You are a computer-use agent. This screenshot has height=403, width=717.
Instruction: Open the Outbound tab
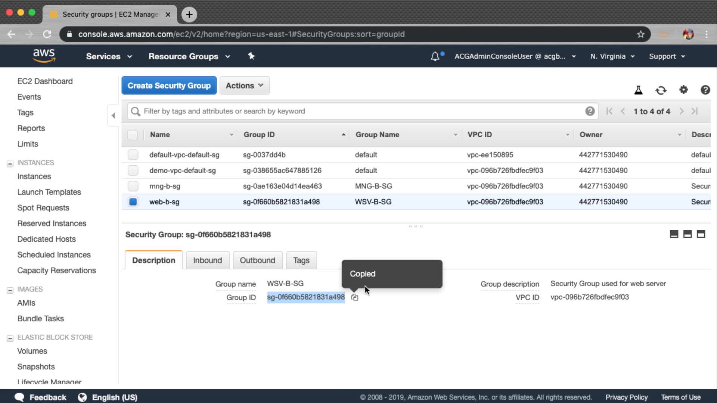[257, 260]
